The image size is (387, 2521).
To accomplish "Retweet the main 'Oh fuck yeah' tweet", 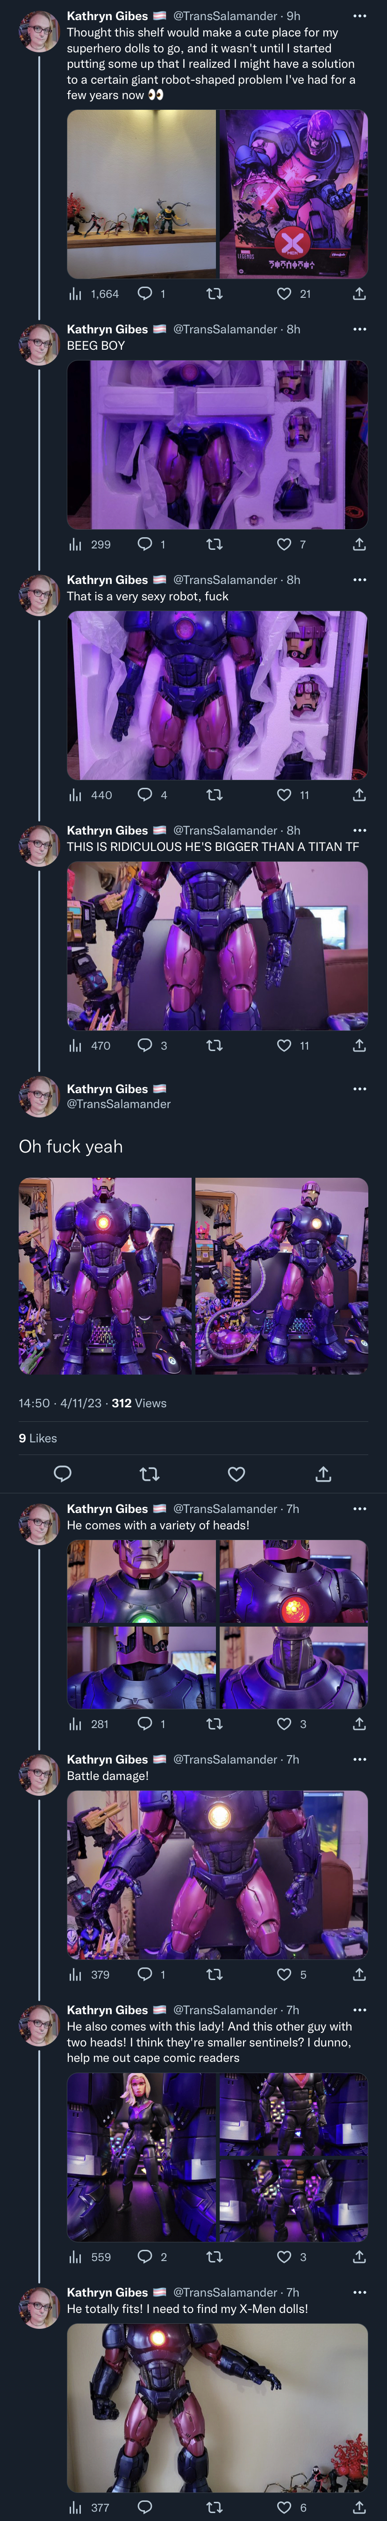I will pos(150,1474).
